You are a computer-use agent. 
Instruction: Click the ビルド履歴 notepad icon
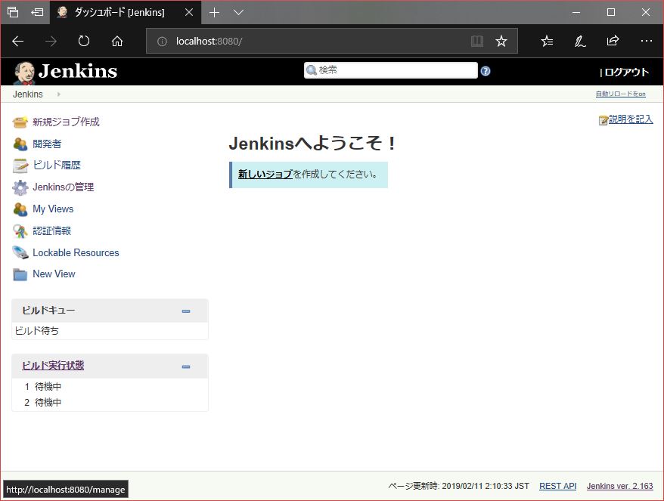click(x=20, y=165)
